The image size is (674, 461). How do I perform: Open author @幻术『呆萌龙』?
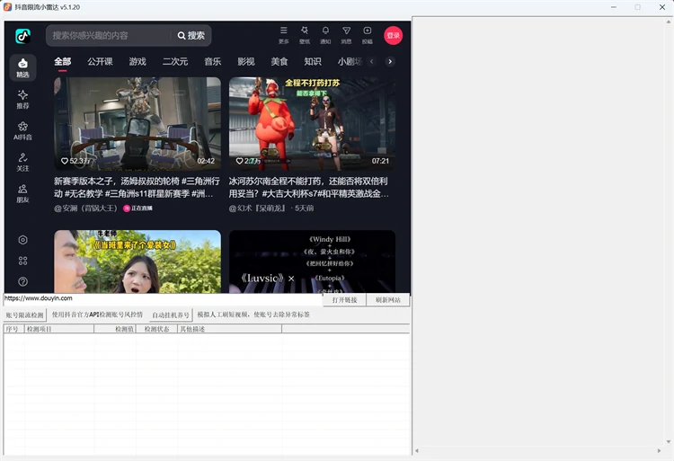[x=257, y=208]
